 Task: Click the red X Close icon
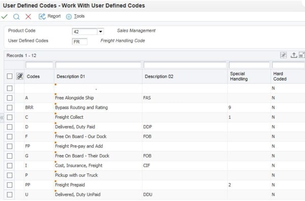tap(28, 17)
